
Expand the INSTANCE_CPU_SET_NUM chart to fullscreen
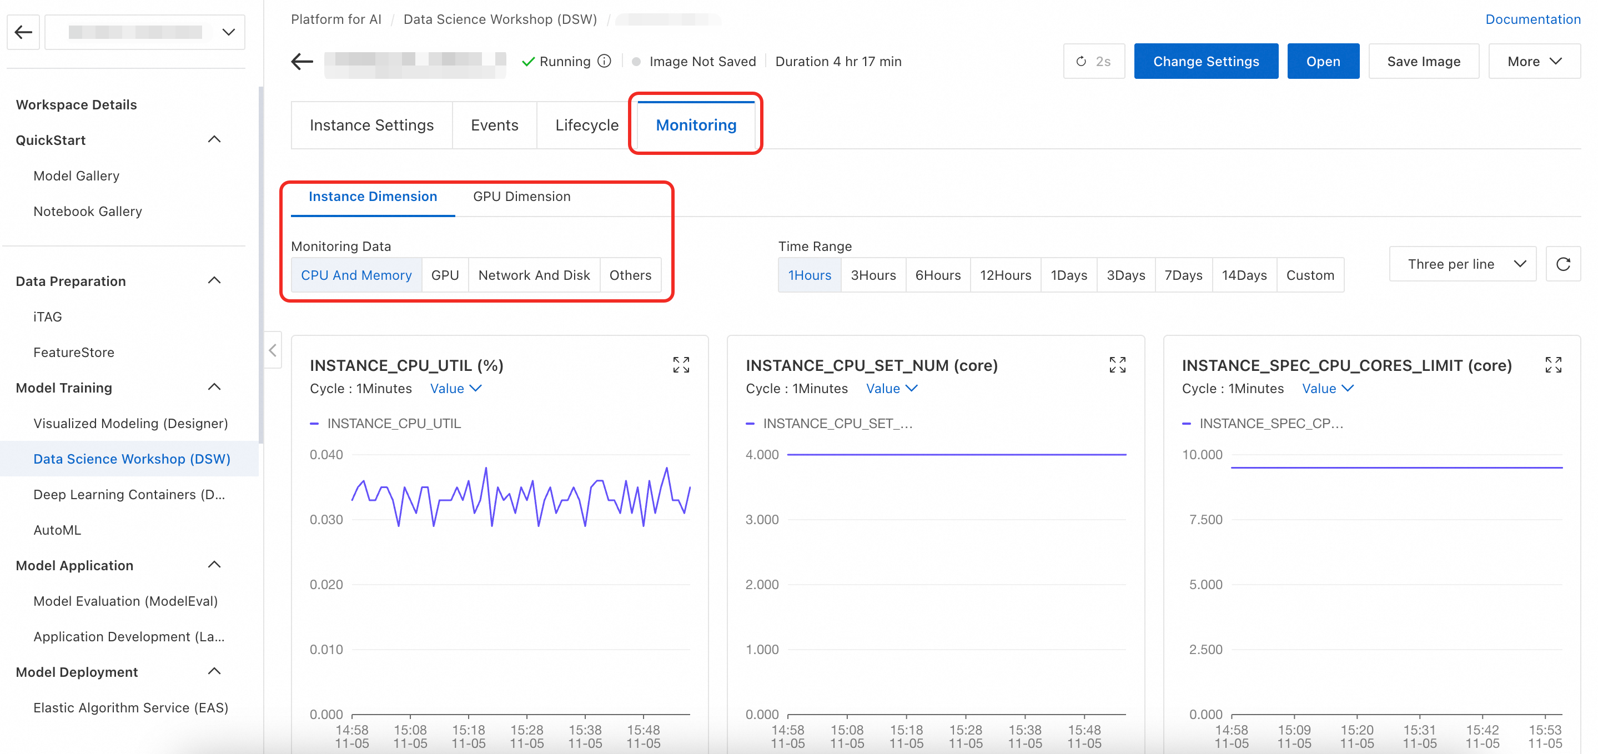[x=1117, y=365]
